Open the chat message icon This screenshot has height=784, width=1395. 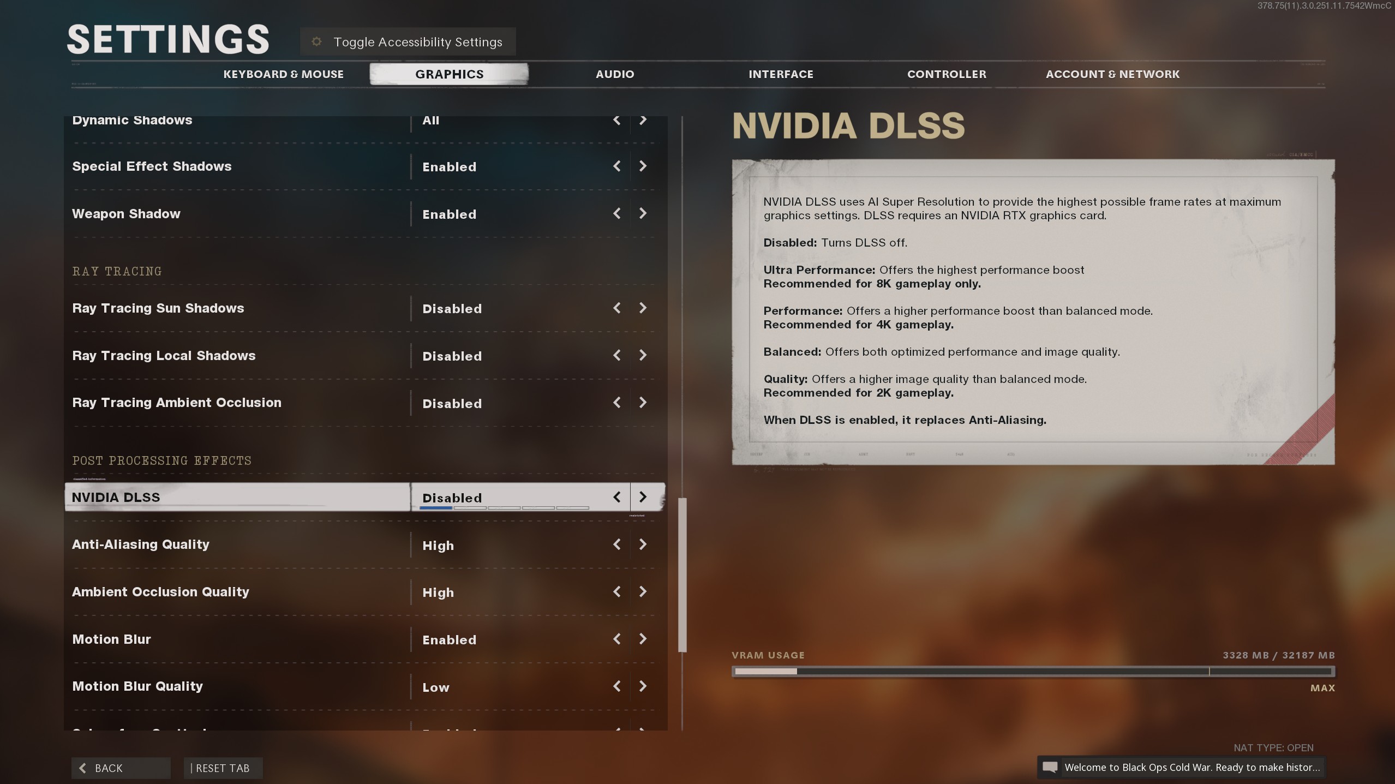click(1050, 768)
